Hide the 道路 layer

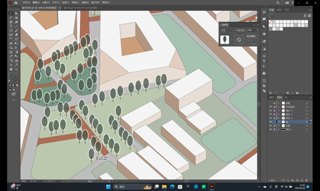(271, 126)
